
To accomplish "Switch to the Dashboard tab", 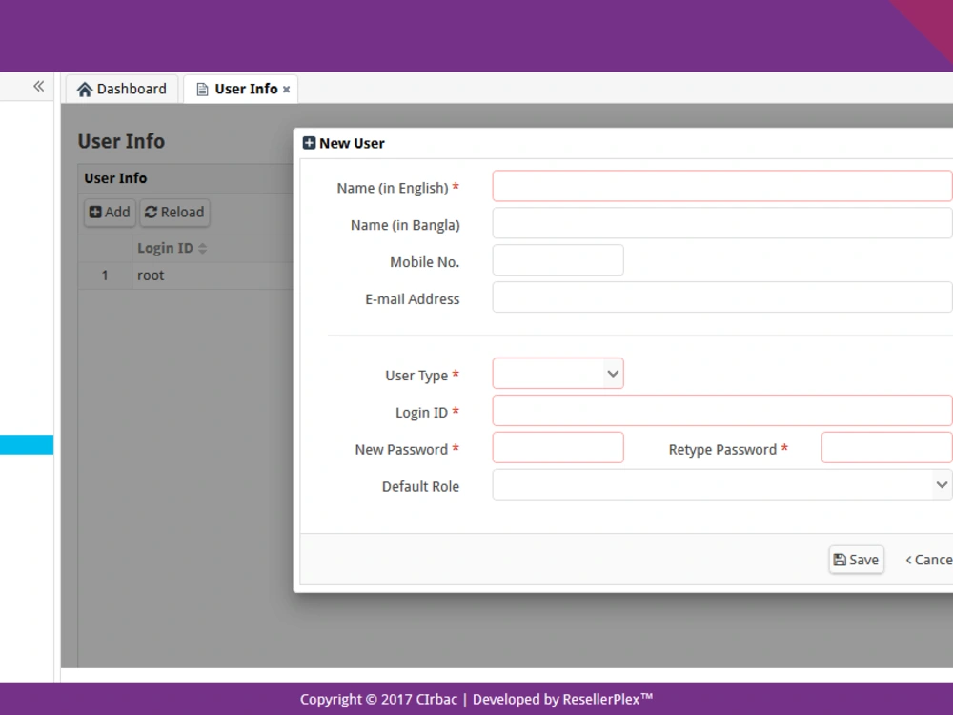I will click(122, 89).
